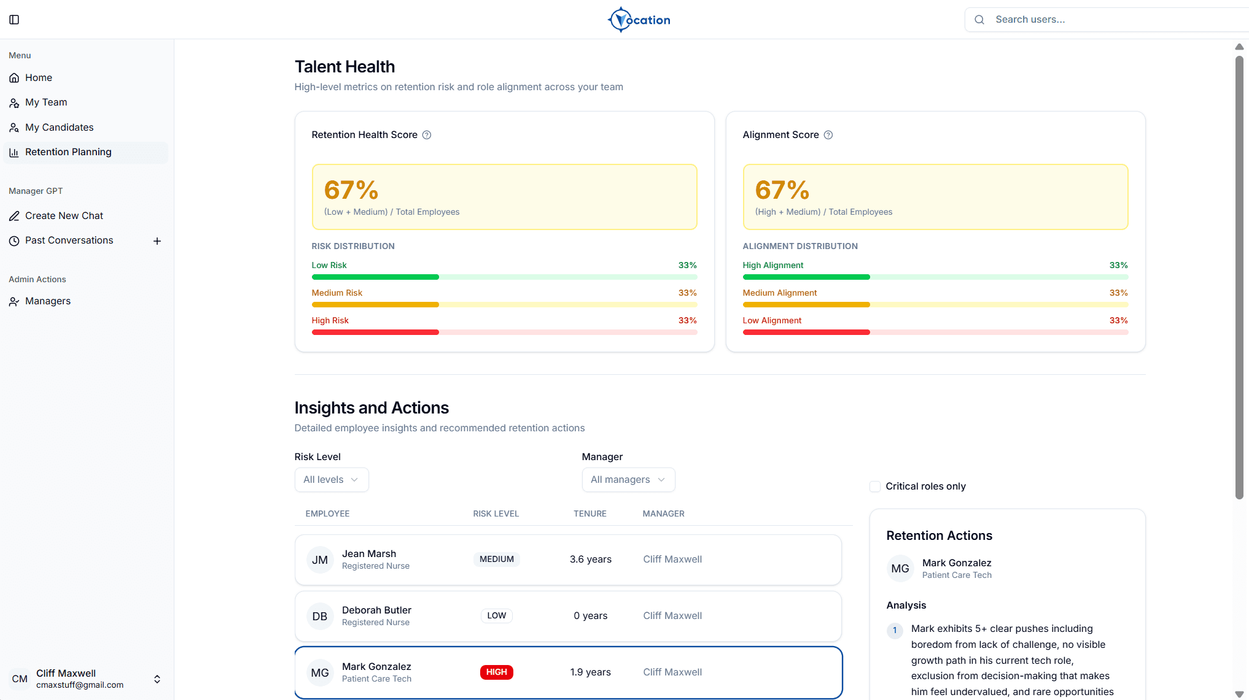The width and height of the screenshot is (1249, 700).
Task: Click the JM avatar for Jean Marsh
Action: [x=320, y=560]
